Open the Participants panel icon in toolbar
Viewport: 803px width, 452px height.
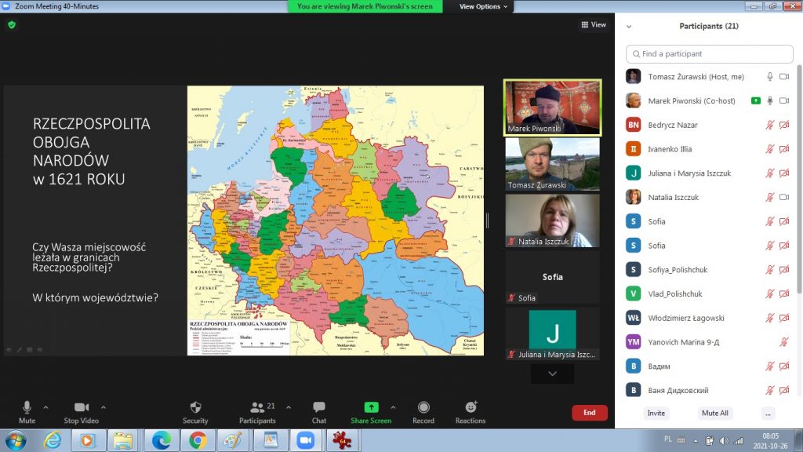(257, 407)
